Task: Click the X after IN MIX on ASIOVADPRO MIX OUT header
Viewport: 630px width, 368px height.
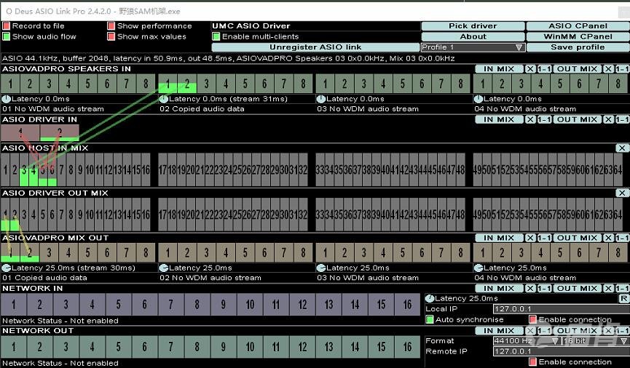Action: point(530,238)
